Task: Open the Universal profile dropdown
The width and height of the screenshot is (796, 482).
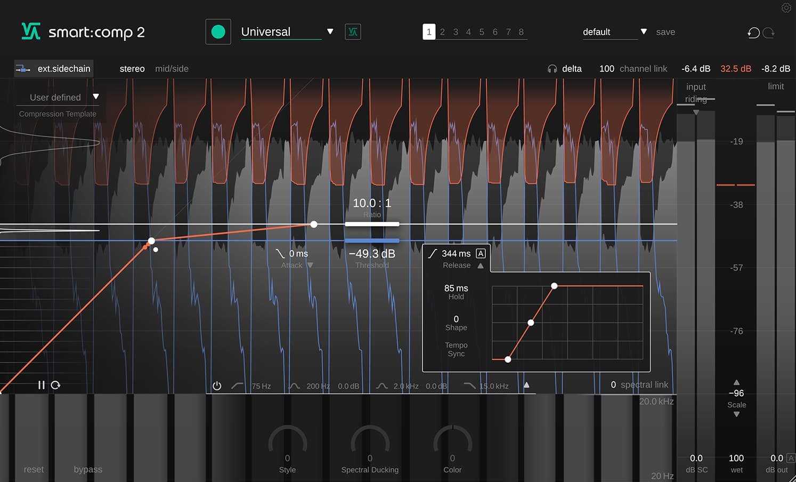Action: [x=287, y=32]
